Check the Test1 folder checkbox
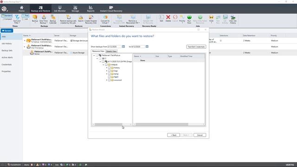This screenshot has width=297, height=167. (109, 77)
